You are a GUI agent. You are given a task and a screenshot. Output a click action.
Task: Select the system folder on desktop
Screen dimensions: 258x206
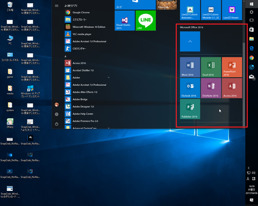point(10,107)
